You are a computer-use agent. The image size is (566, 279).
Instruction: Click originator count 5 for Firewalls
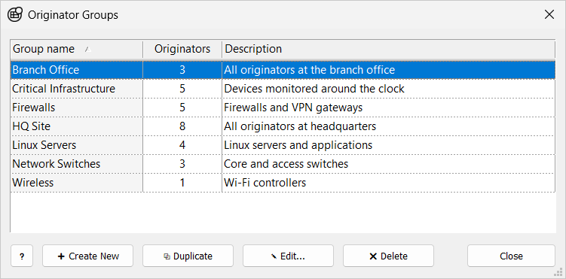pos(182,108)
